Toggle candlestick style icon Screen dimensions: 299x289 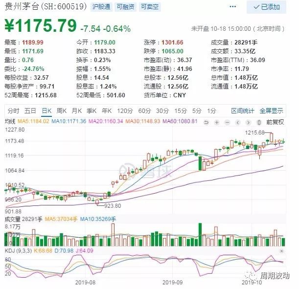pos(259,122)
